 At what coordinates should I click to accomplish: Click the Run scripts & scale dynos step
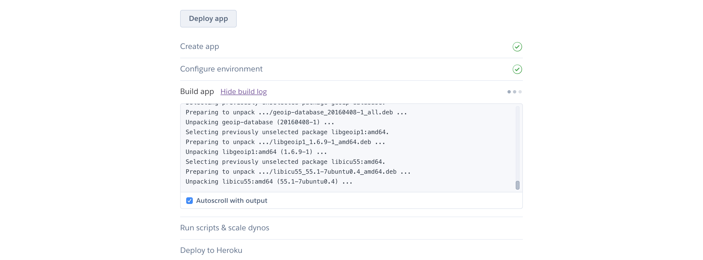pyautogui.click(x=224, y=228)
